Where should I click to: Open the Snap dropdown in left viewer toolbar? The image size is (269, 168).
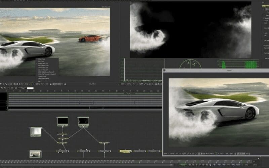(x=27, y=84)
